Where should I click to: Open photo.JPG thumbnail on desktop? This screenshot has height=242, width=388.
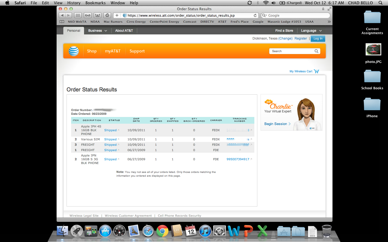pos(373,49)
